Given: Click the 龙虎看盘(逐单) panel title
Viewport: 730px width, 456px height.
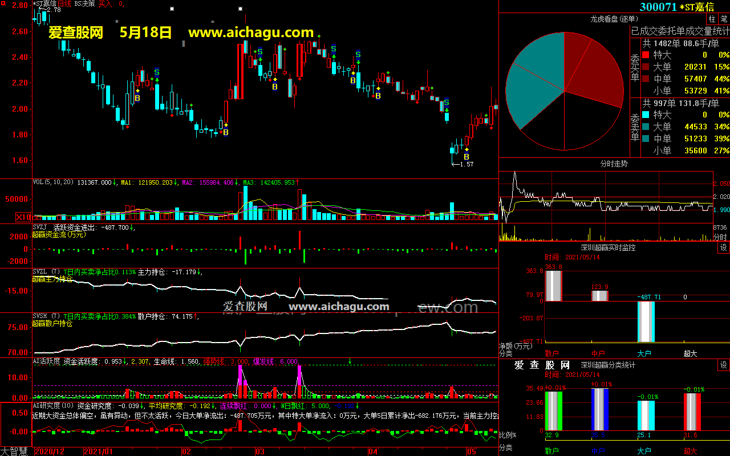Looking at the screenshot, I should tap(614, 19).
